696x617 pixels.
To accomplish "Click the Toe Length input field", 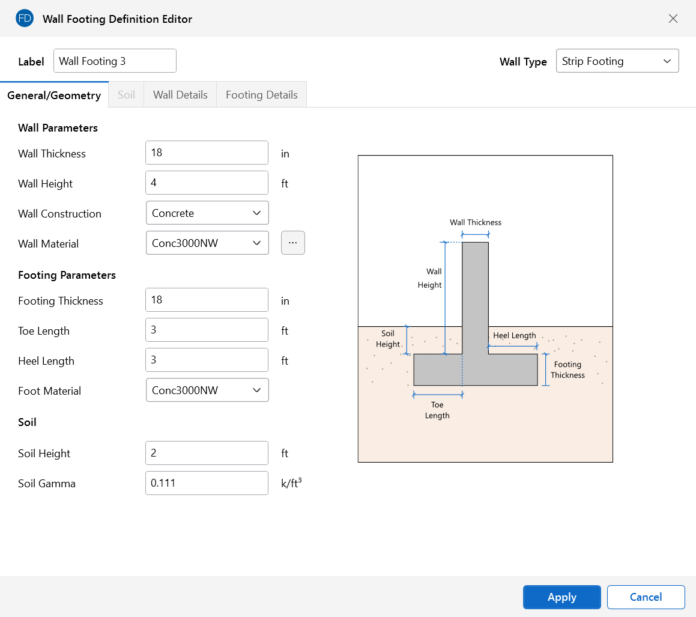I will pyautogui.click(x=207, y=330).
